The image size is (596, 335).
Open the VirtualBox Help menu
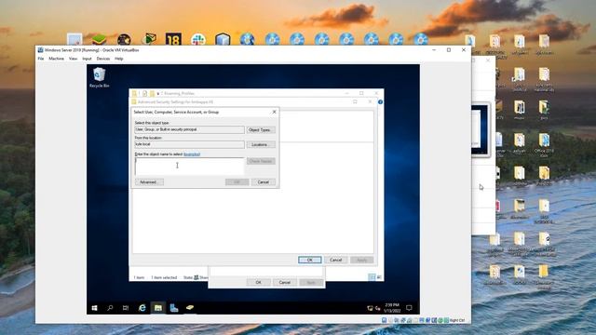click(118, 59)
